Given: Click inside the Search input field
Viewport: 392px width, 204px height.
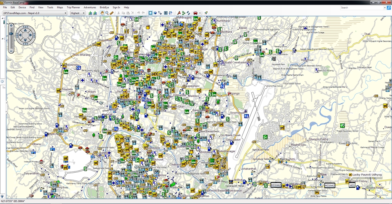Looking at the screenshot, I should point(361,8).
